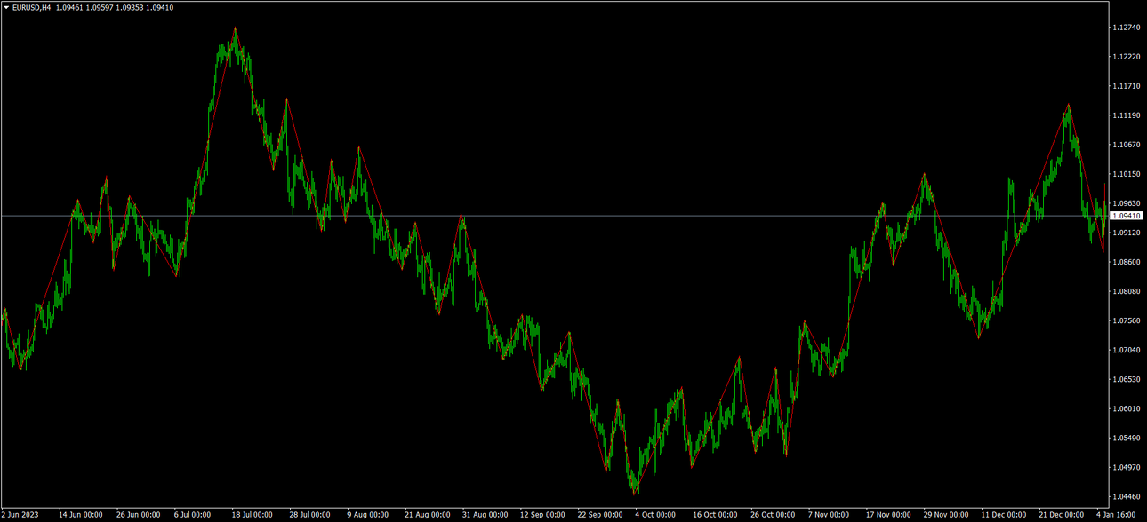
Task: Click the 12 Sep 00:00 time label
Action: click(x=542, y=514)
